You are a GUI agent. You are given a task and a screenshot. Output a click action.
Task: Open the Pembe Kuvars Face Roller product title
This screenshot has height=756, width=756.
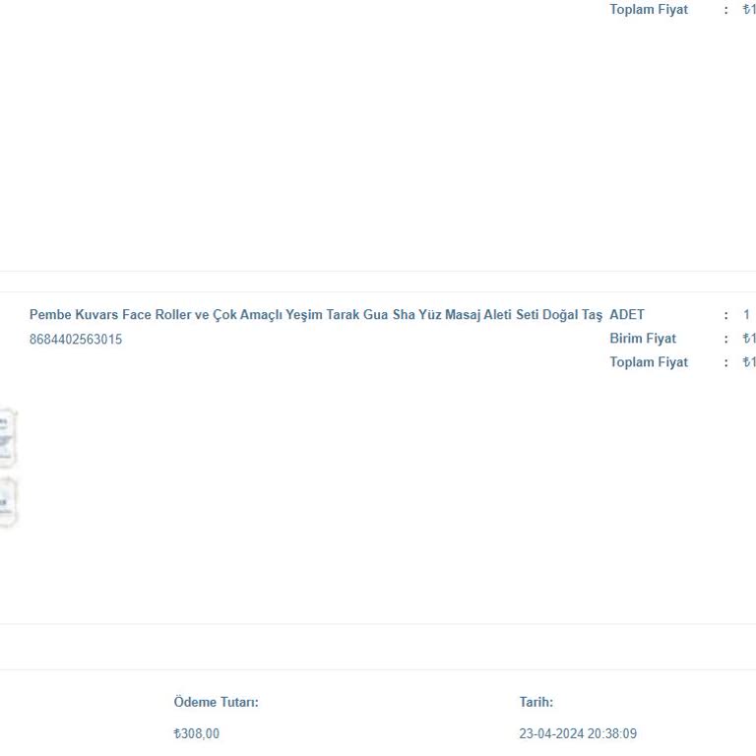(316, 315)
